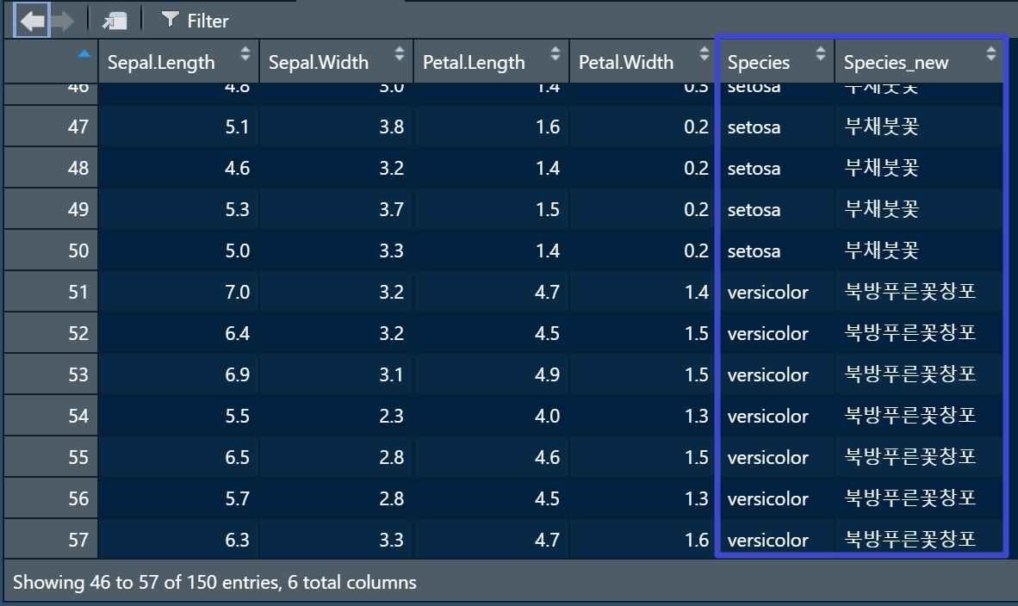Screen dimensions: 1018x606
Task: Click row number 55
Action: coord(51,457)
